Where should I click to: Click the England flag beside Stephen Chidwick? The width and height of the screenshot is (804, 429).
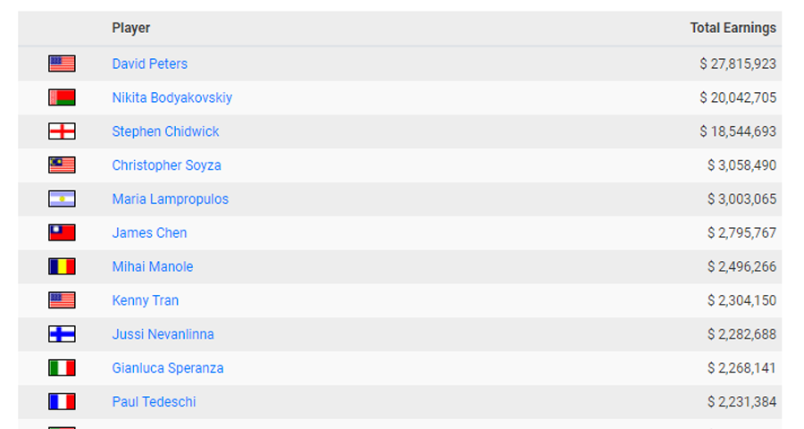(62, 131)
